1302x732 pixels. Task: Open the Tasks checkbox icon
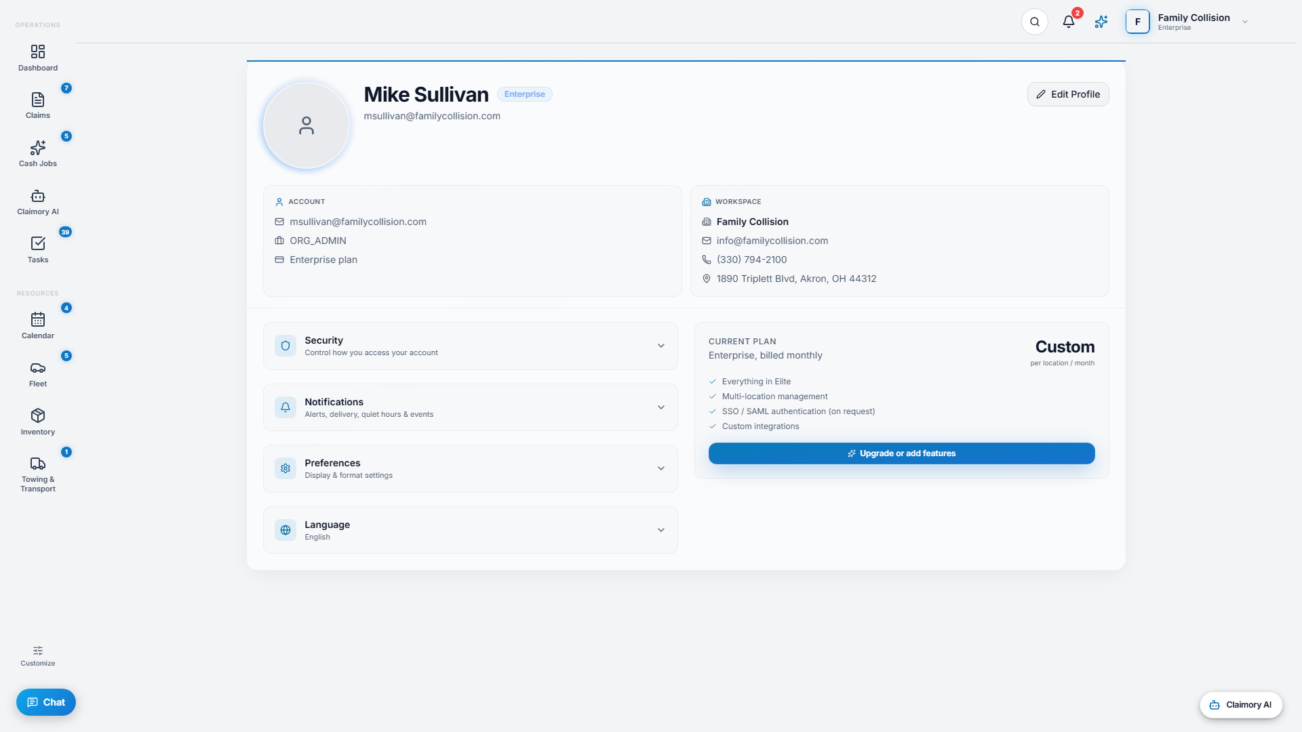[38, 243]
